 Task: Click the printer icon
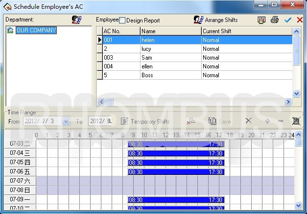click(275, 20)
